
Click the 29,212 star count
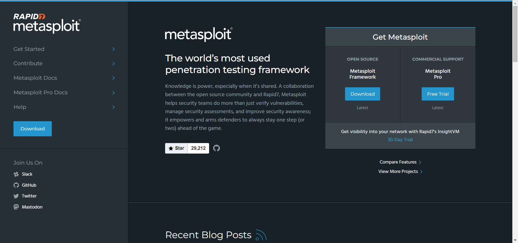tap(198, 148)
